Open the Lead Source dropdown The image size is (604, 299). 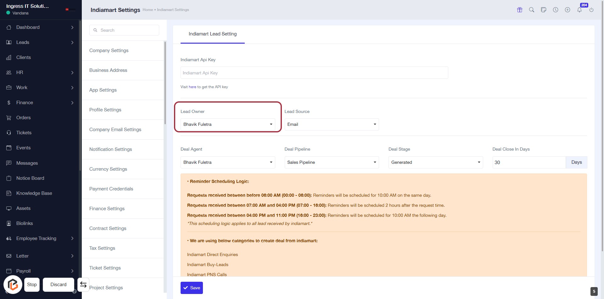click(x=332, y=125)
